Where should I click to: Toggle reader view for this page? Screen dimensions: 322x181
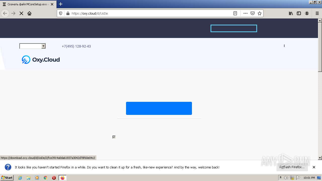click(235, 13)
